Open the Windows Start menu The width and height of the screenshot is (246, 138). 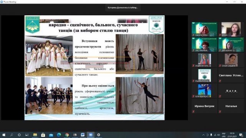tap(4, 135)
